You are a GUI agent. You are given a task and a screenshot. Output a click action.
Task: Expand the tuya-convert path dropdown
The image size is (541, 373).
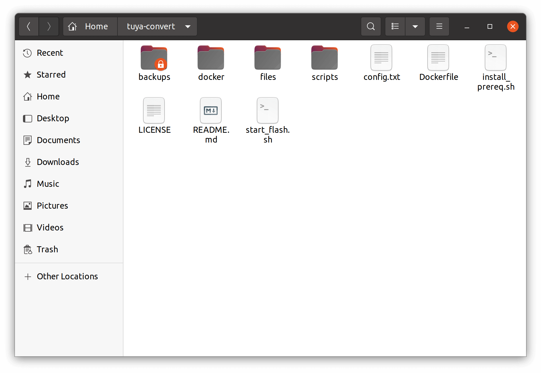point(188,26)
